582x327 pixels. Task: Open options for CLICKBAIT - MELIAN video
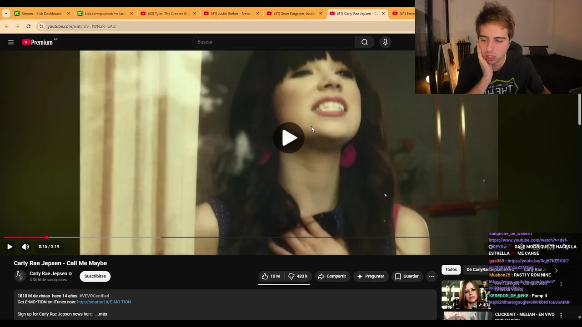[x=561, y=315]
